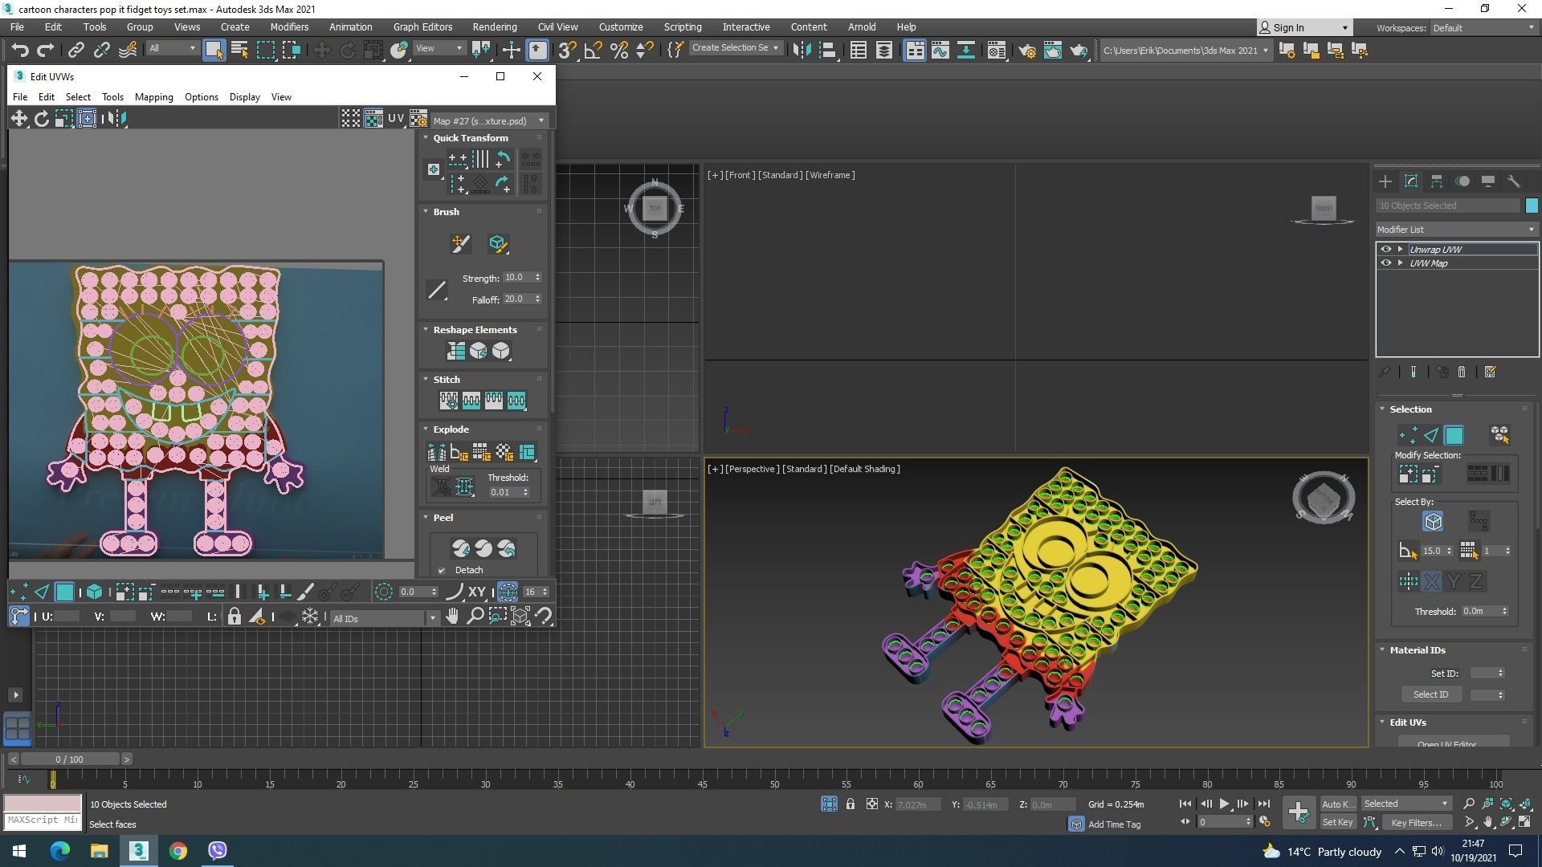Open the Map #27 texture dropdown
Viewport: 1542px width, 867px height.
pyautogui.click(x=488, y=121)
